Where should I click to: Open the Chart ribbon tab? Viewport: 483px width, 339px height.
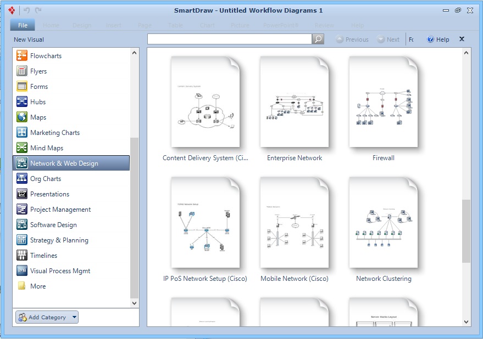(x=207, y=25)
